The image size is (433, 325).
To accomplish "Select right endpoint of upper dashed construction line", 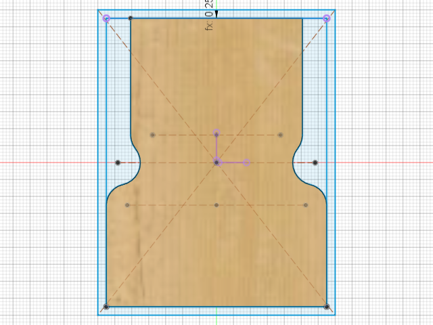I will 281,135.
